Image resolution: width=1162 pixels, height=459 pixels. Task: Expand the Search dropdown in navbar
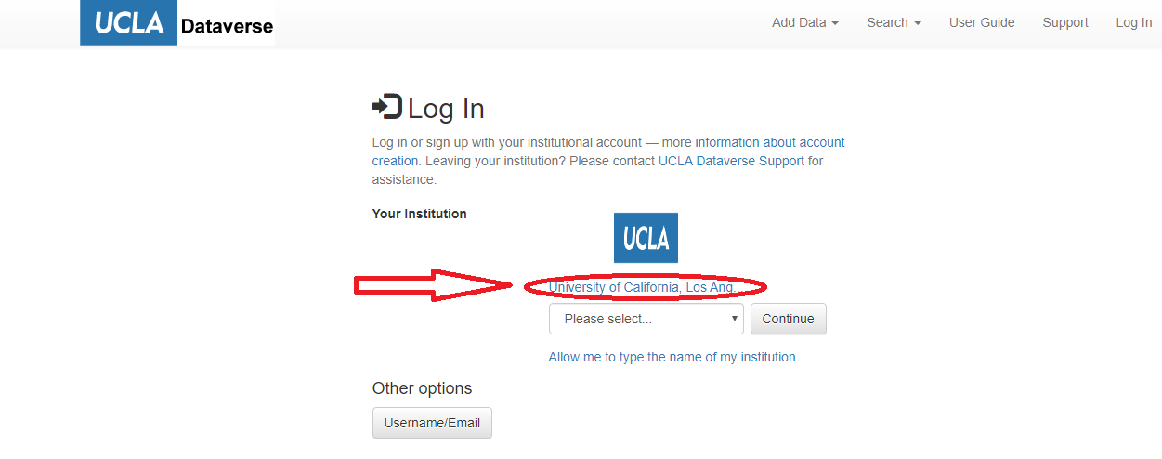(894, 22)
